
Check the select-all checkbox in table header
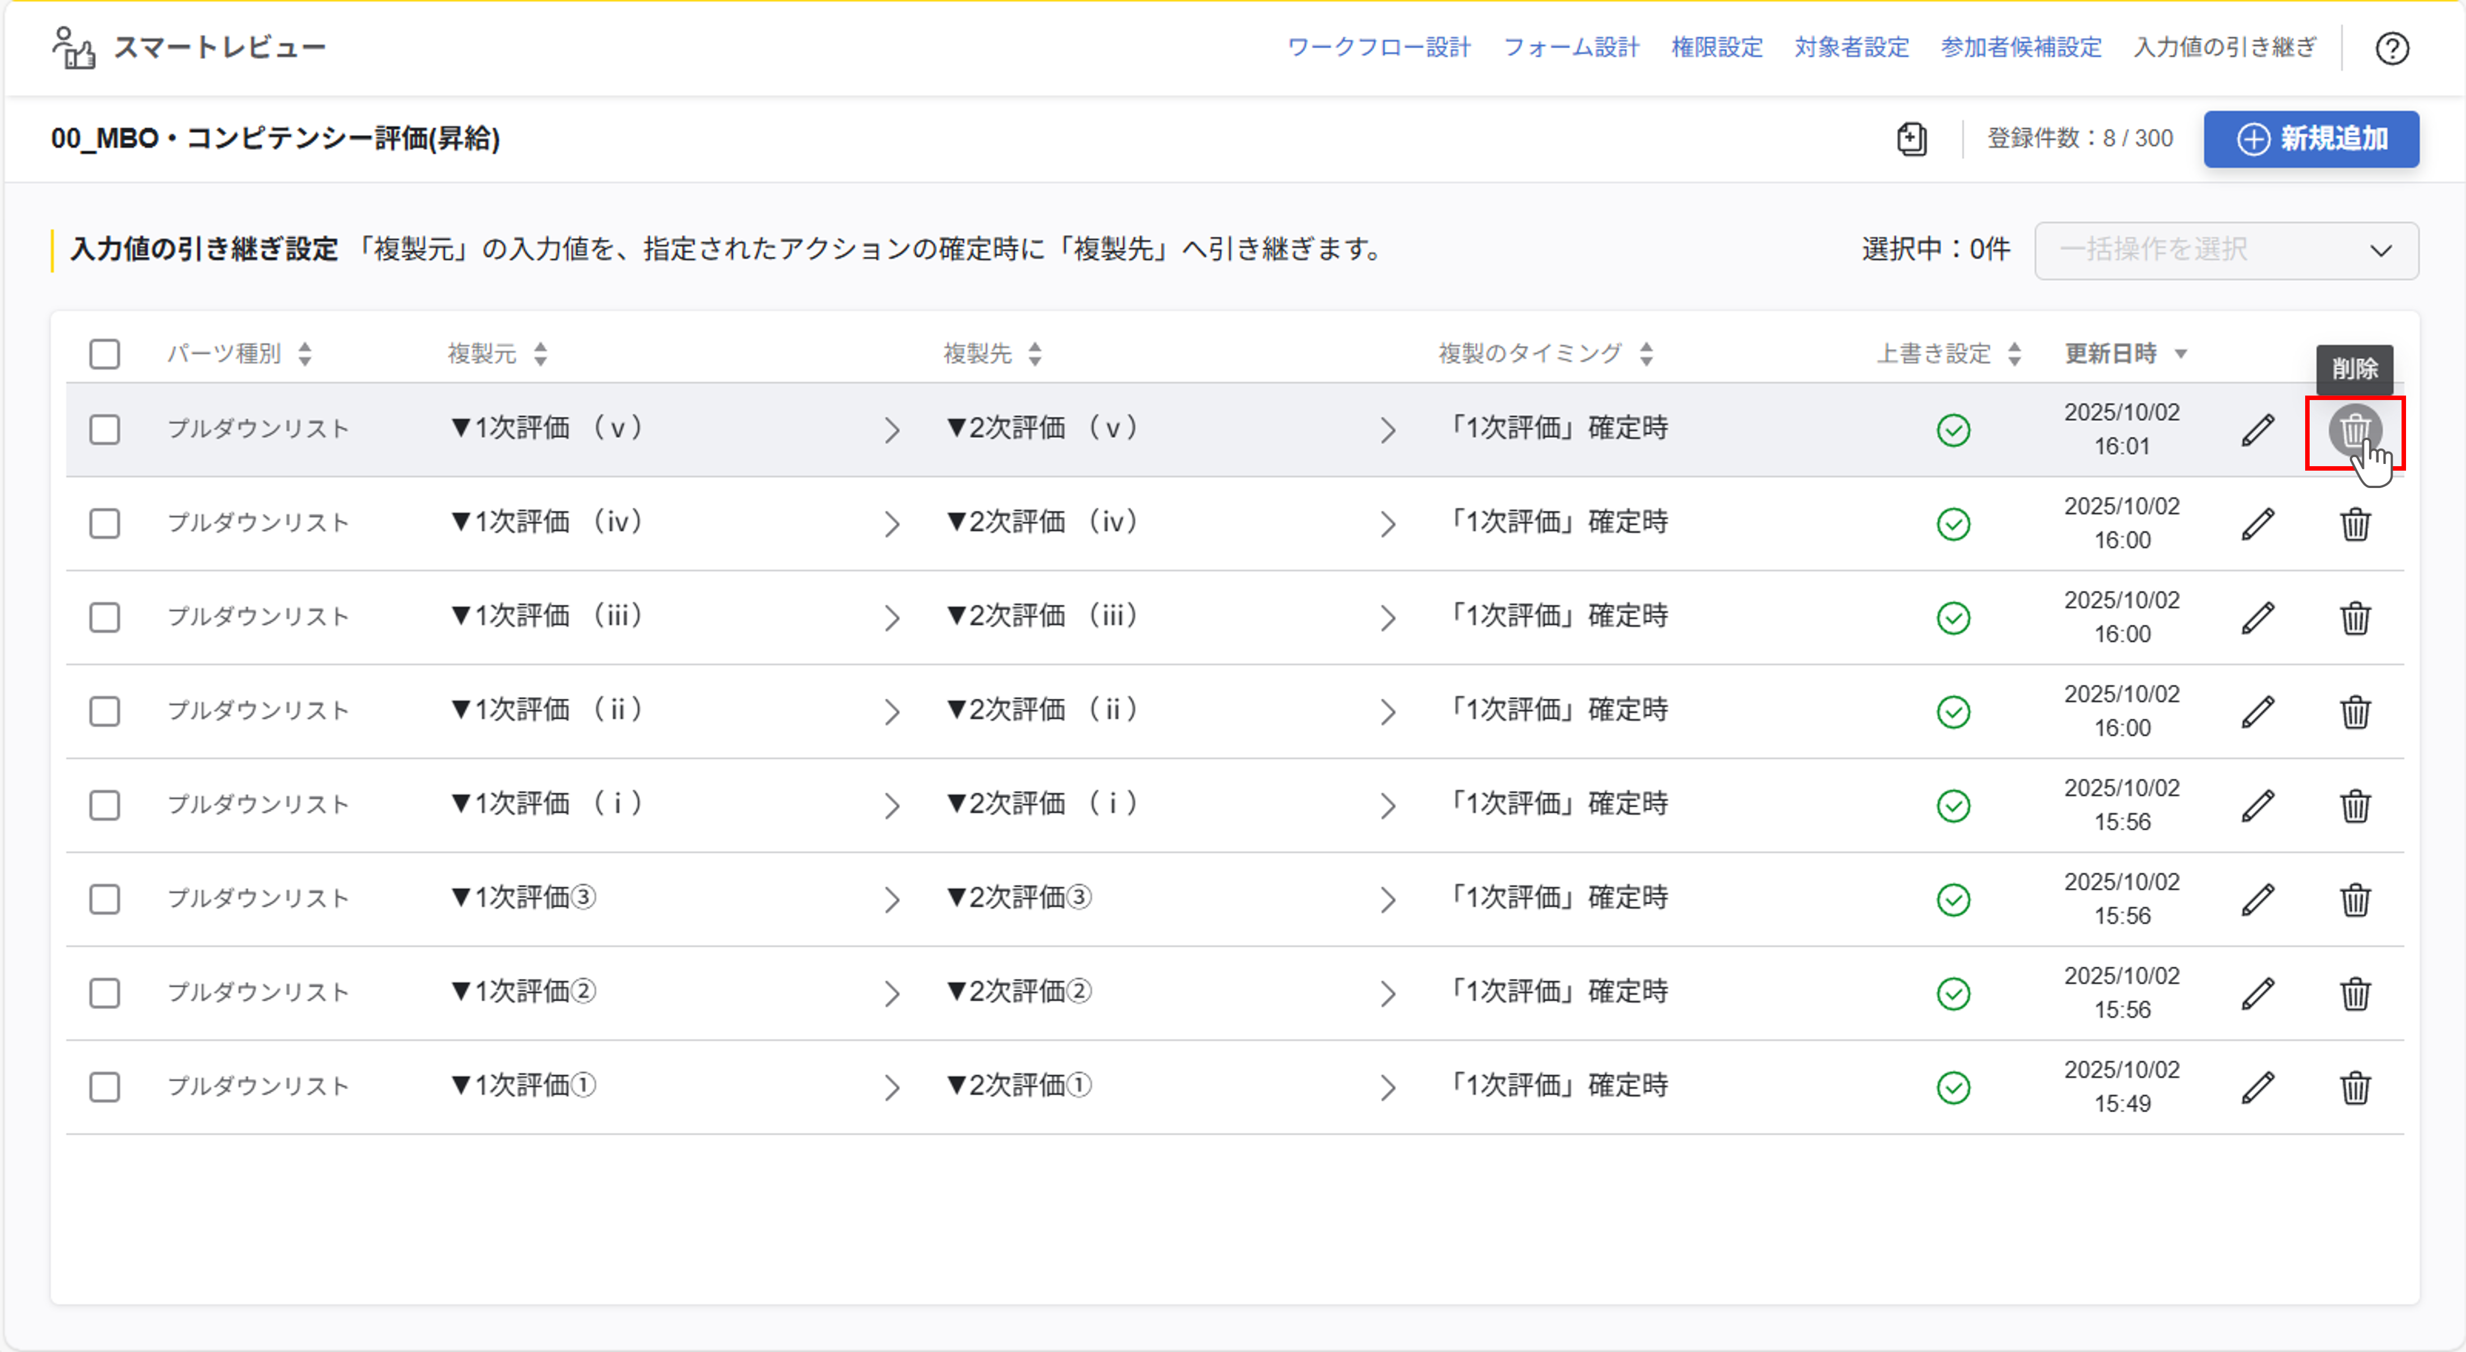click(104, 354)
